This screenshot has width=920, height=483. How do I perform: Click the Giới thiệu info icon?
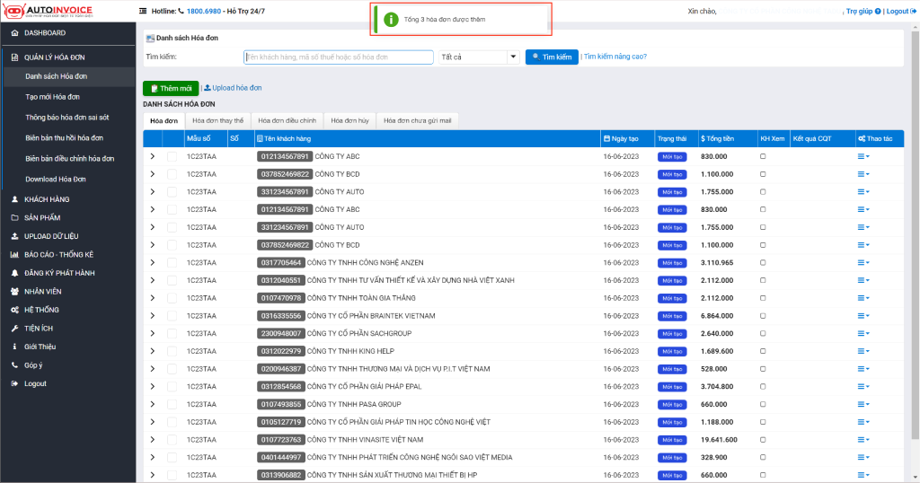pyautogui.click(x=14, y=347)
